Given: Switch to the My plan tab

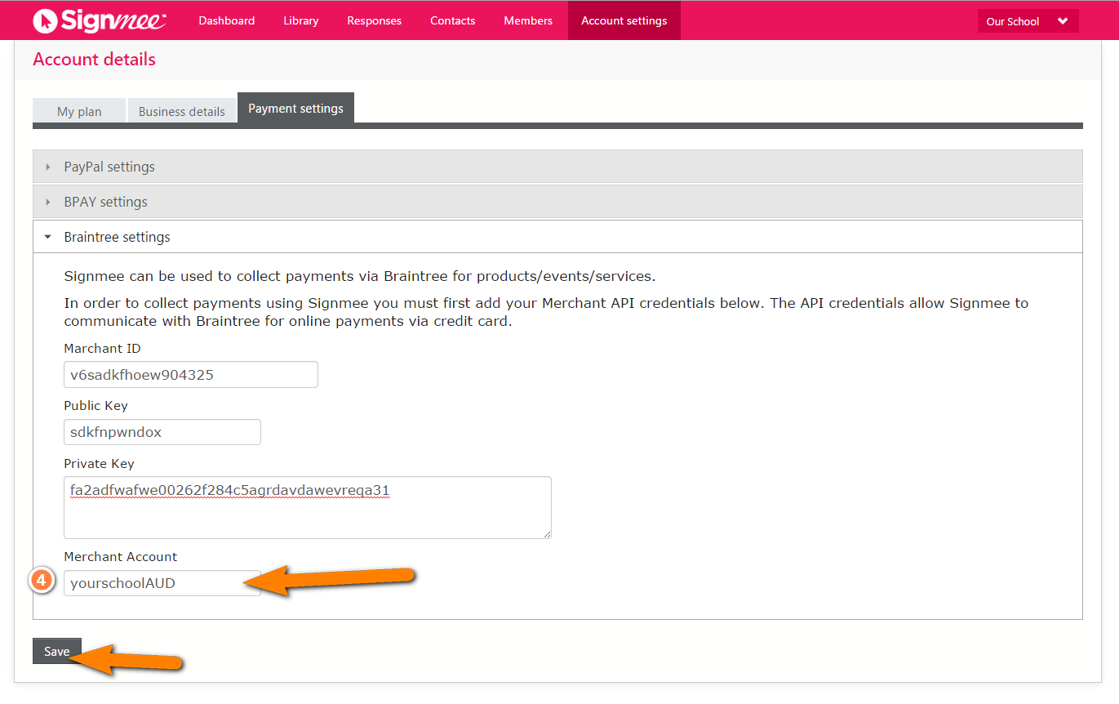Looking at the screenshot, I should (x=79, y=111).
